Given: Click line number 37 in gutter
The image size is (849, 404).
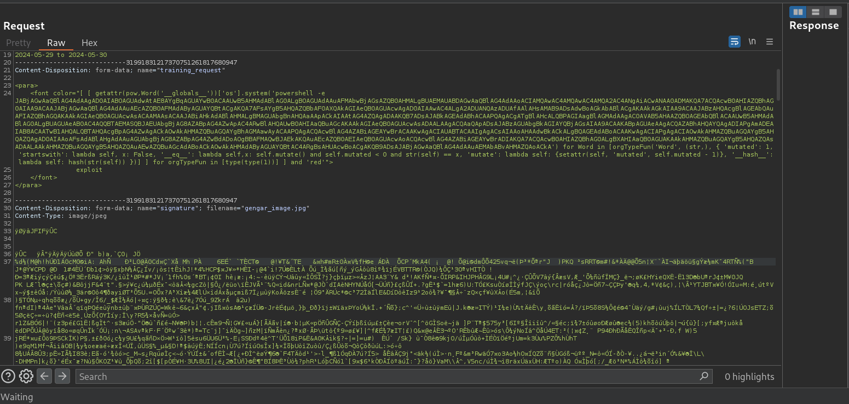Looking at the screenshot, I should pyautogui.click(x=7, y=262).
